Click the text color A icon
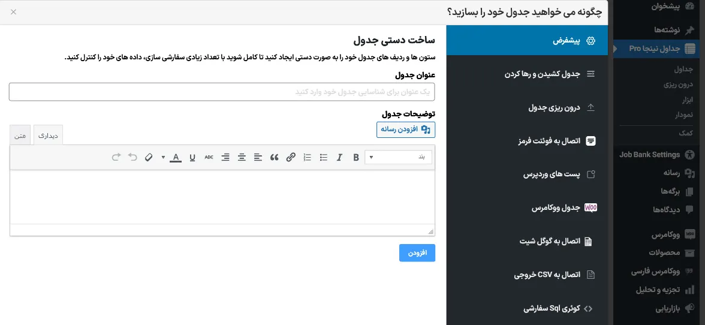Viewport: 705px width, 325px height. (176, 157)
